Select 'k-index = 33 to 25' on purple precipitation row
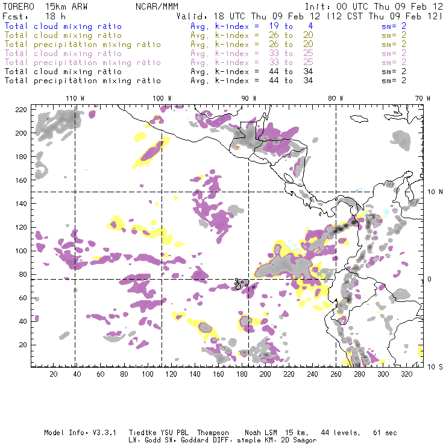Viewport: 446px width, 446px height. pos(264,63)
